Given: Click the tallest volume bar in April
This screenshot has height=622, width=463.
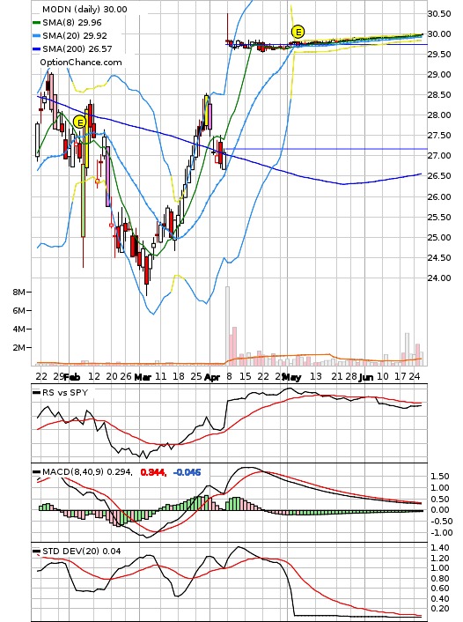Looking at the screenshot, I should [227, 326].
